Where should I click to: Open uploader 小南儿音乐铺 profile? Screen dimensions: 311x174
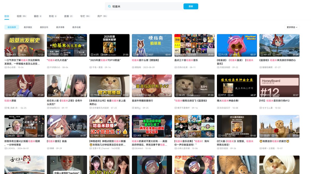[x=183, y=148]
